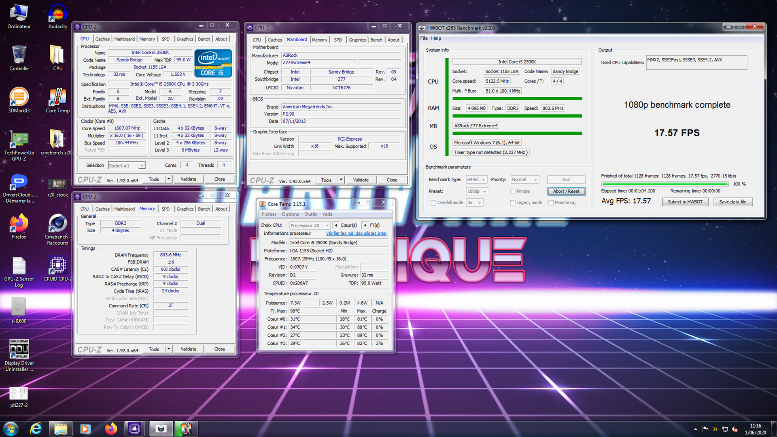Open Bench tab in top-left CPU-Z
Image resolution: width=777 pixels, height=437 pixels.
204,39
